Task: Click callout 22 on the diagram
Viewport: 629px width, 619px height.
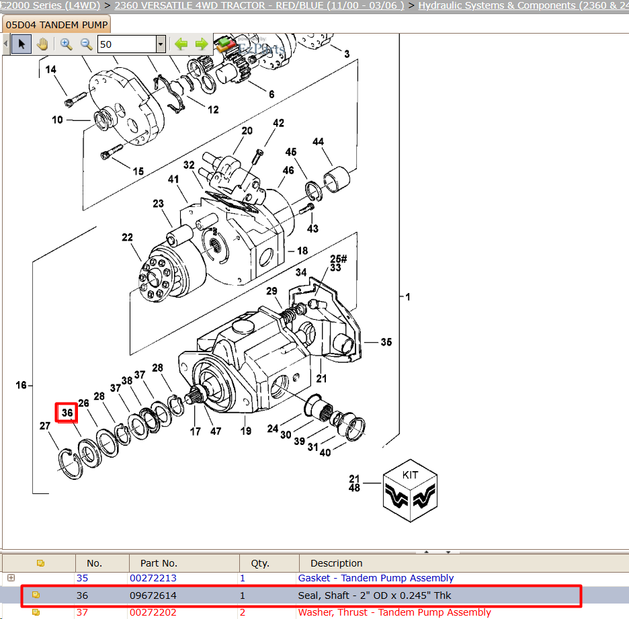Action: (127, 237)
